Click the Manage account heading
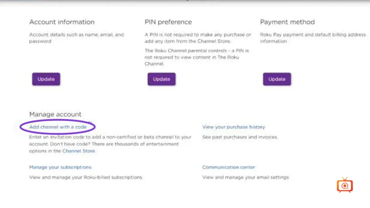370x208 pixels. (55, 114)
